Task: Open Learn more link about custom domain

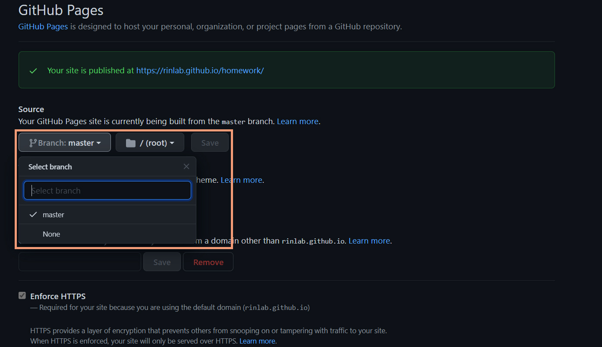Action: [x=369, y=241]
